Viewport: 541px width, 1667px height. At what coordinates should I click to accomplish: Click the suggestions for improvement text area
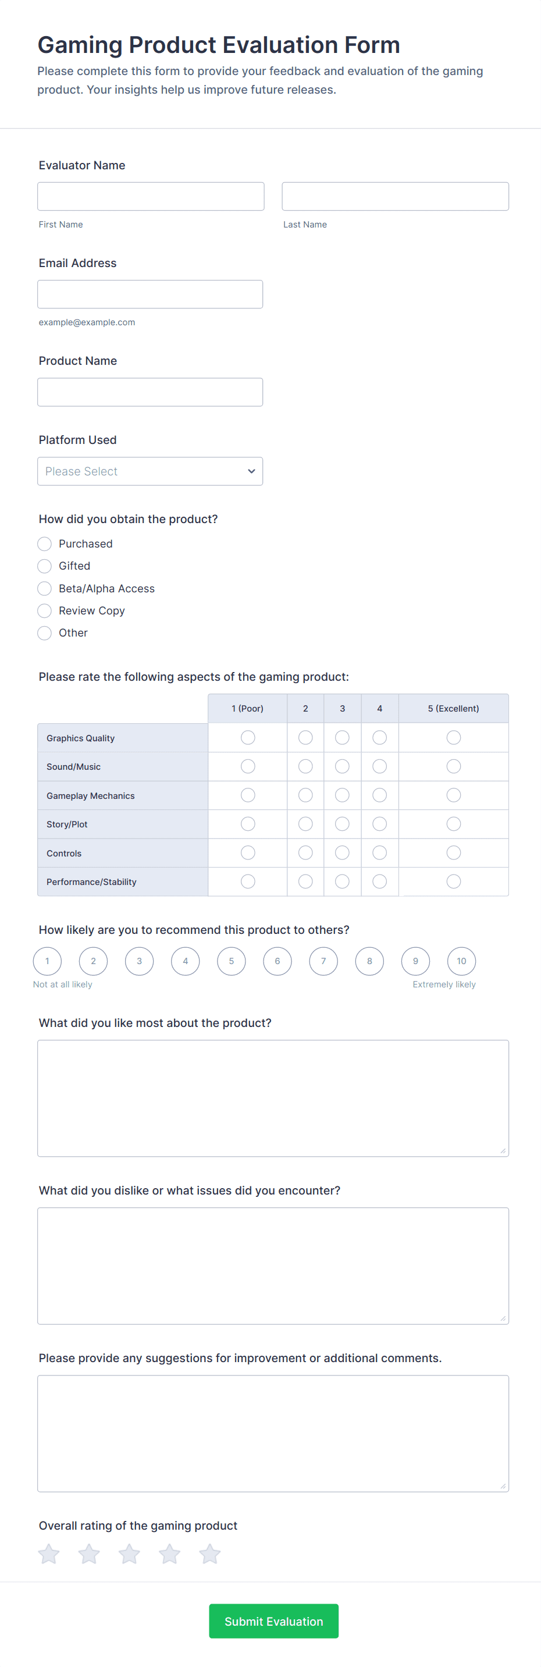[273, 1433]
